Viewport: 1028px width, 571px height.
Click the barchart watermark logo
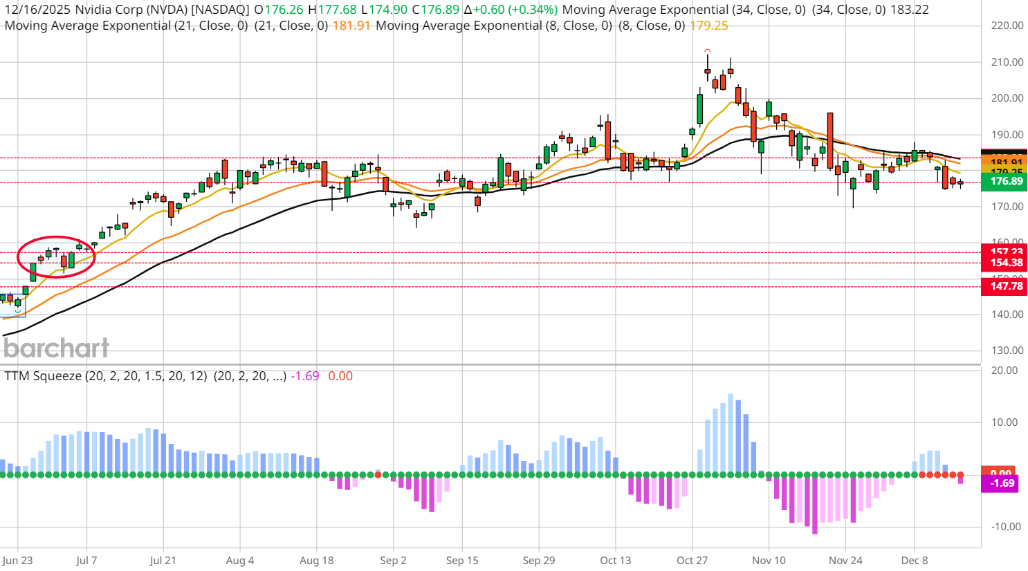click(x=57, y=348)
